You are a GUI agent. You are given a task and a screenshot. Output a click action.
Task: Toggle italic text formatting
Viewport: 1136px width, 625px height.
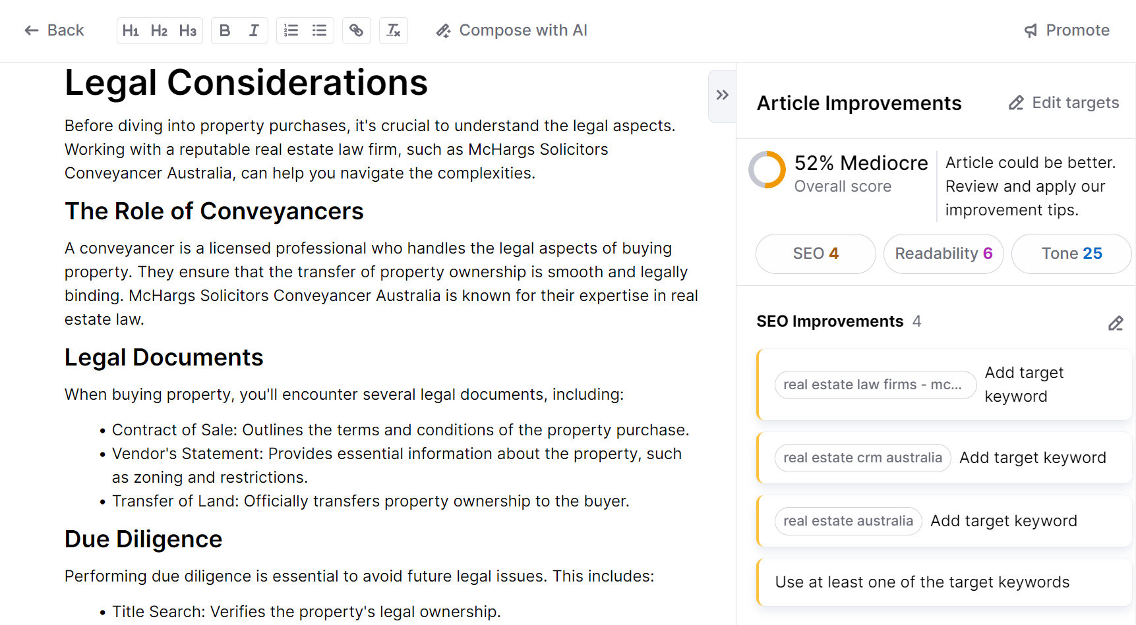pos(254,30)
